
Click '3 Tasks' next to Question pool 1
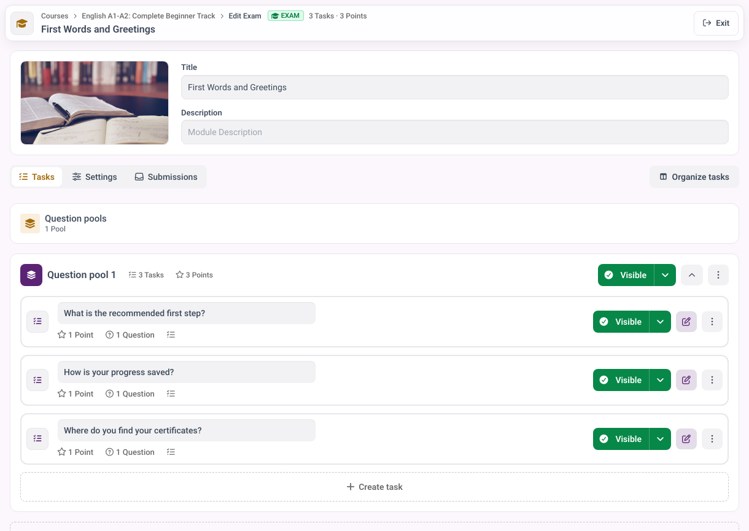coord(146,275)
